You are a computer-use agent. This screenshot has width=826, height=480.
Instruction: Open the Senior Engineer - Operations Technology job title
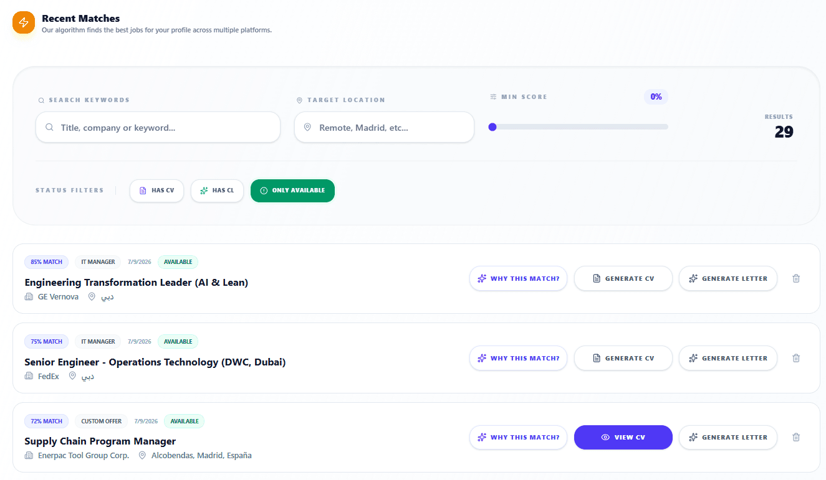pyautogui.click(x=155, y=362)
